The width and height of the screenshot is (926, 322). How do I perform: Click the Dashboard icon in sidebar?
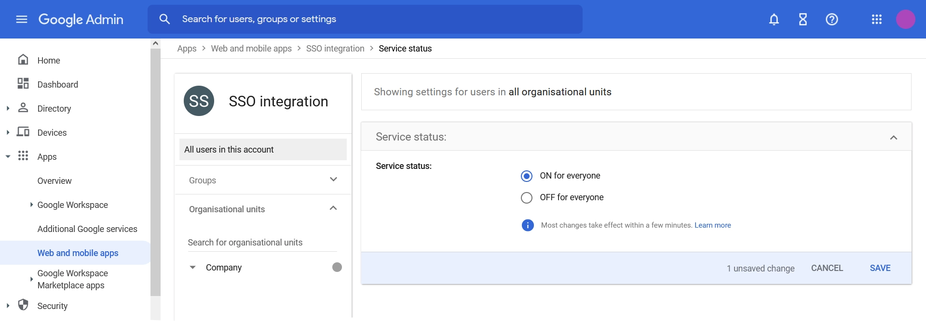tap(23, 83)
